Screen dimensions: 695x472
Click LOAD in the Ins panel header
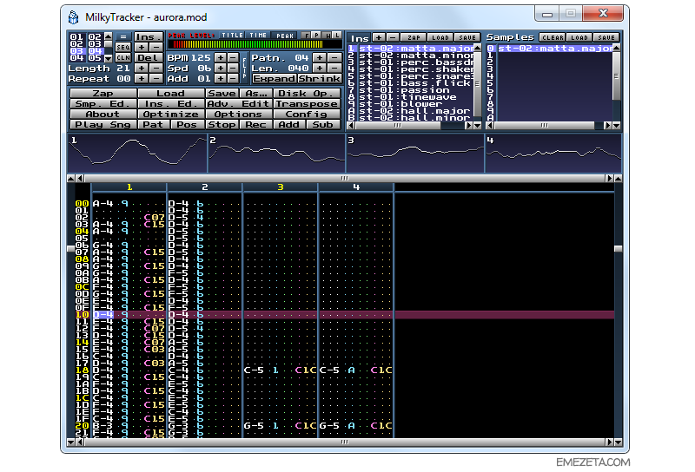coord(440,37)
